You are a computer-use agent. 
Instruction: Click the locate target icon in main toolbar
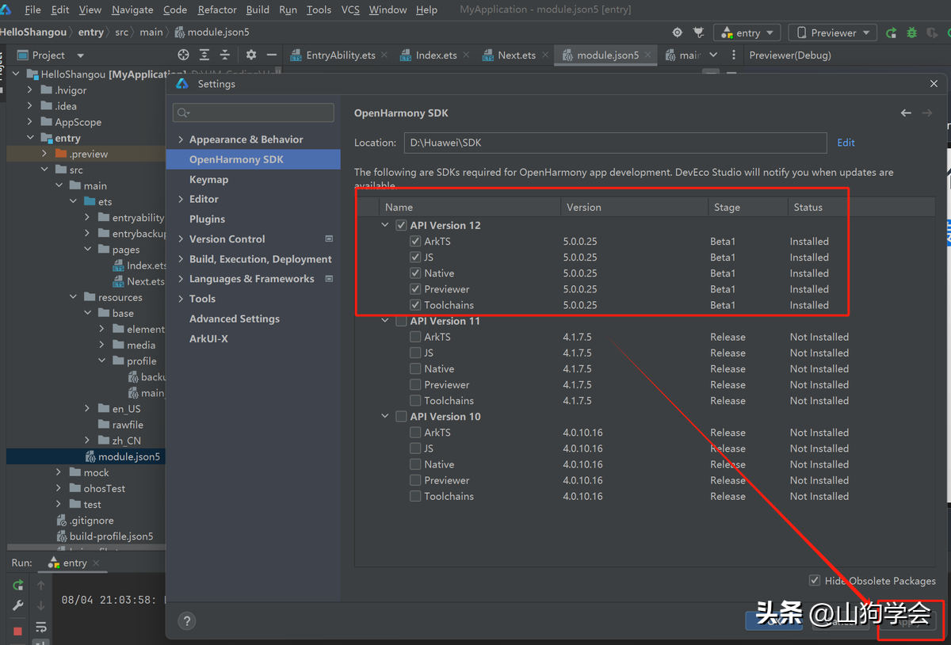click(677, 32)
